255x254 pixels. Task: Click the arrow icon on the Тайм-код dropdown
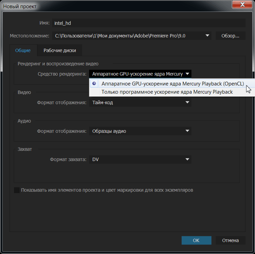click(x=187, y=102)
